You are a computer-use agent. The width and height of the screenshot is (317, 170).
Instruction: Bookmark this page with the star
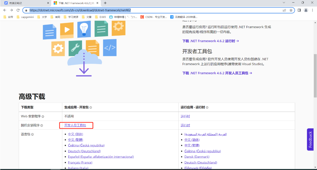[x=291, y=10]
